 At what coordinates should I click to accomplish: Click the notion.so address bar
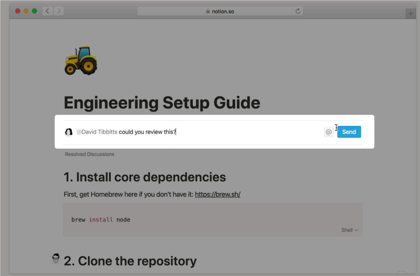pos(220,11)
